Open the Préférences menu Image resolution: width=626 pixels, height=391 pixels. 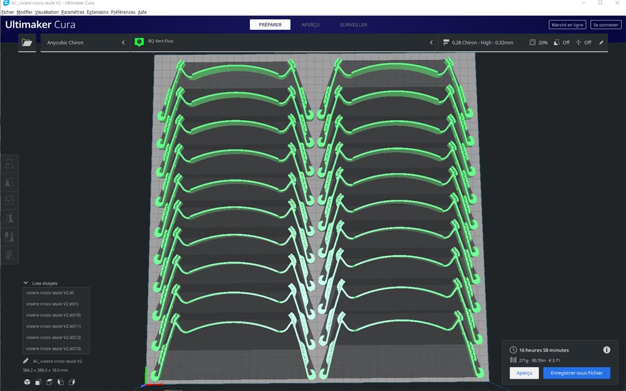(123, 12)
